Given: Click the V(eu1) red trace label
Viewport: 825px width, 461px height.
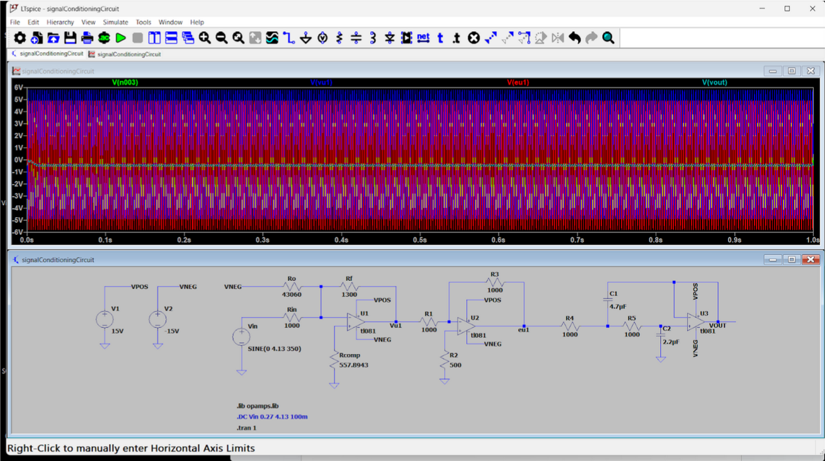Looking at the screenshot, I should [x=518, y=83].
